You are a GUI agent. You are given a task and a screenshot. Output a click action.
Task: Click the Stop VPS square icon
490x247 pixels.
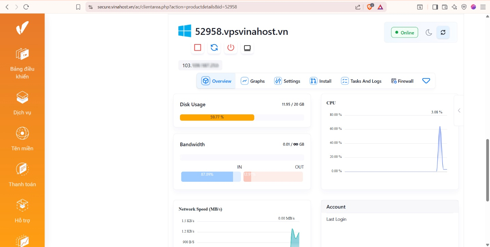(197, 47)
